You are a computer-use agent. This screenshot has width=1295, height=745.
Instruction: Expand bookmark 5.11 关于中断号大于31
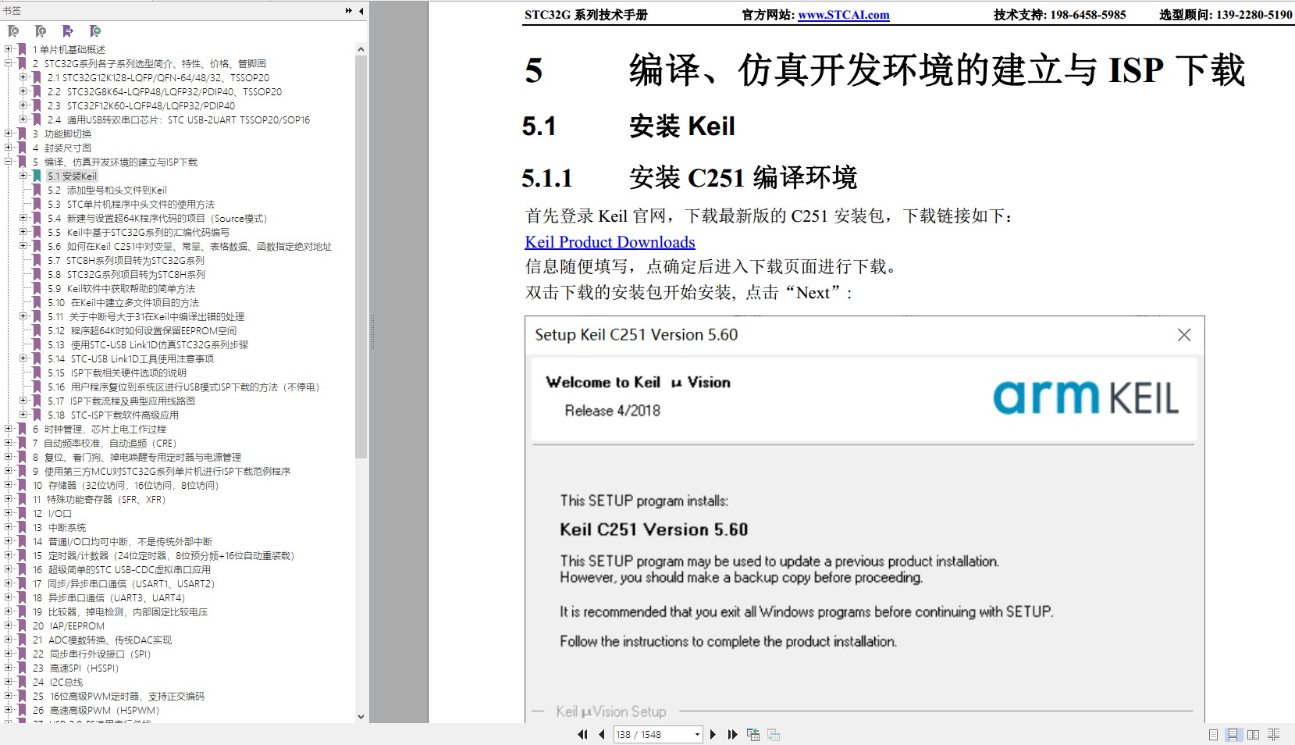[23, 315]
